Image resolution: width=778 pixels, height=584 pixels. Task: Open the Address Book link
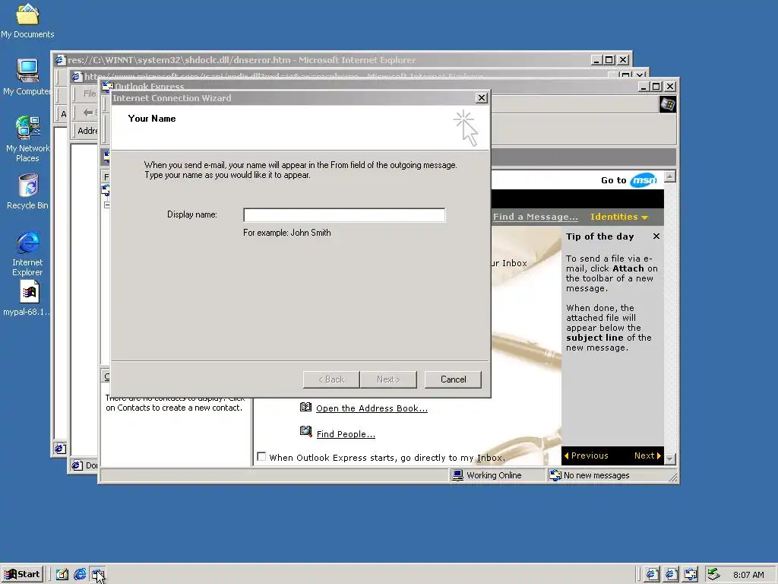(372, 408)
